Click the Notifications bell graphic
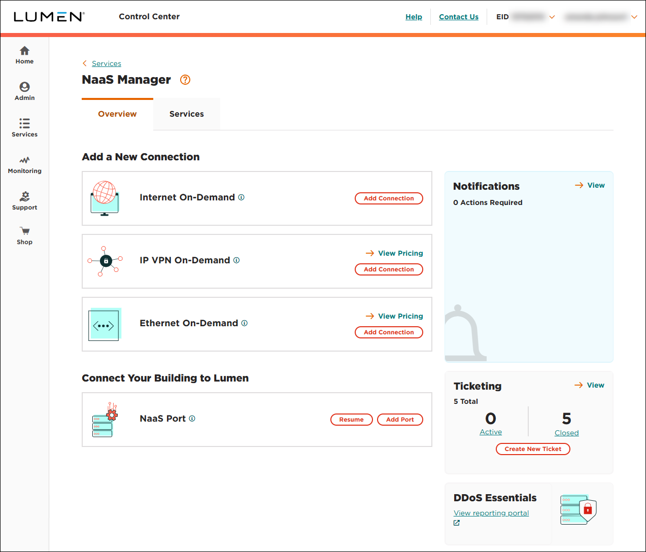This screenshot has width=646, height=552. (465, 333)
